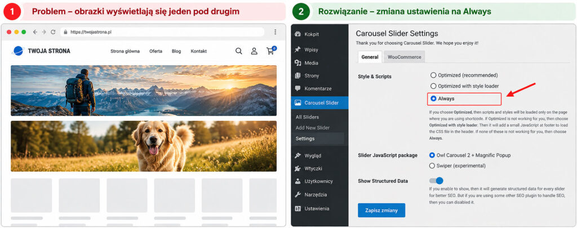The width and height of the screenshot is (577, 228).
Task: Select the Always radio option
Action: coord(433,99)
